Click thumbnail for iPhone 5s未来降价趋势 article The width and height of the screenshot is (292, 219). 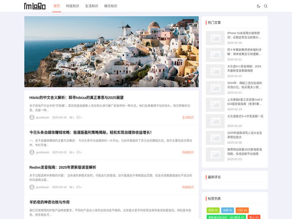215,38
